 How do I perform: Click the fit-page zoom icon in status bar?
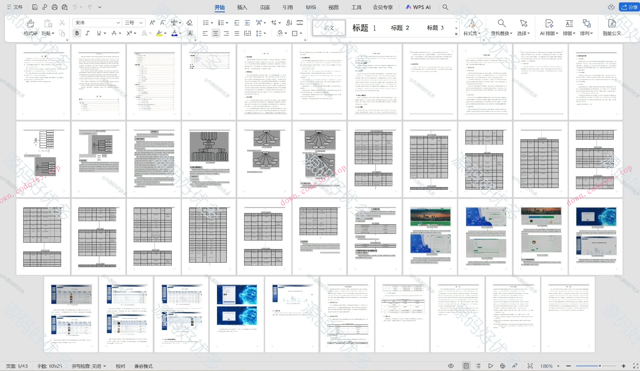530,366
